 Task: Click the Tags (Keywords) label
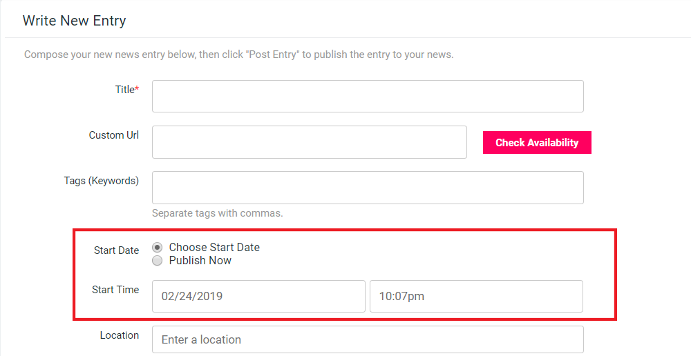coord(102,181)
